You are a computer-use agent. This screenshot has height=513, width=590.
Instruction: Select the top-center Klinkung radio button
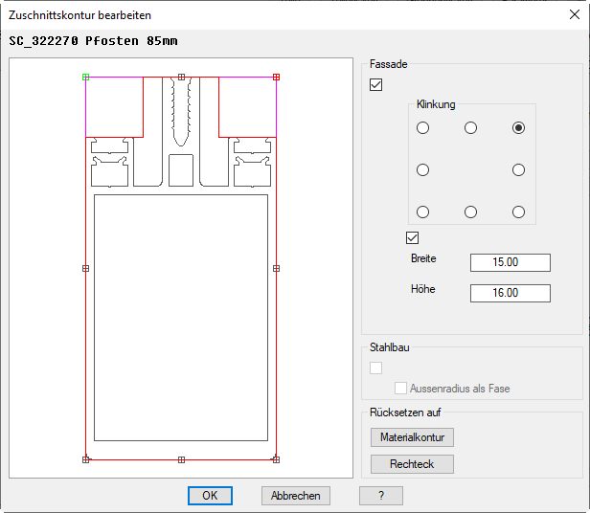pos(470,127)
